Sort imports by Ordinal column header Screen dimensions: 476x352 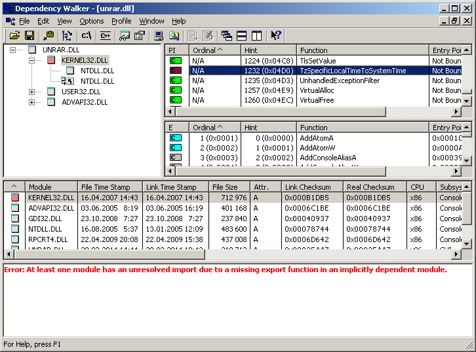coord(215,50)
